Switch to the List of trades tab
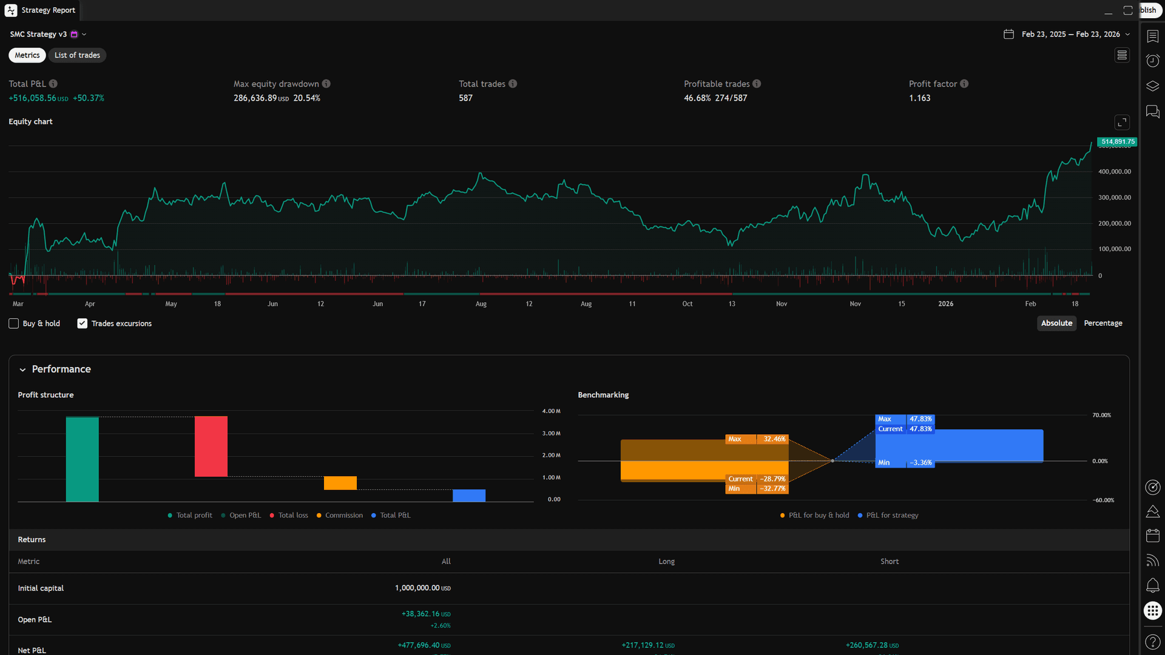The height and width of the screenshot is (655, 1165). (x=77, y=55)
